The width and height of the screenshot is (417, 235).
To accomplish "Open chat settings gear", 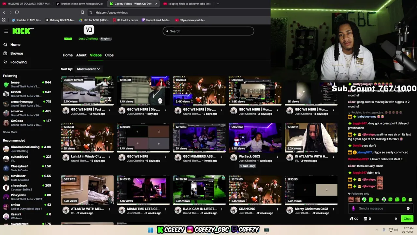I will pyautogui.click(x=396, y=219).
